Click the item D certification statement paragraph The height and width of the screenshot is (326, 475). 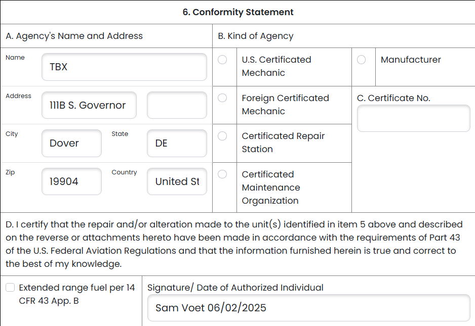233,244
